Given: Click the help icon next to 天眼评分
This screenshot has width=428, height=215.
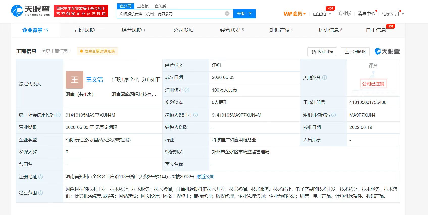Looking at the screenshot, I should 325,77.
